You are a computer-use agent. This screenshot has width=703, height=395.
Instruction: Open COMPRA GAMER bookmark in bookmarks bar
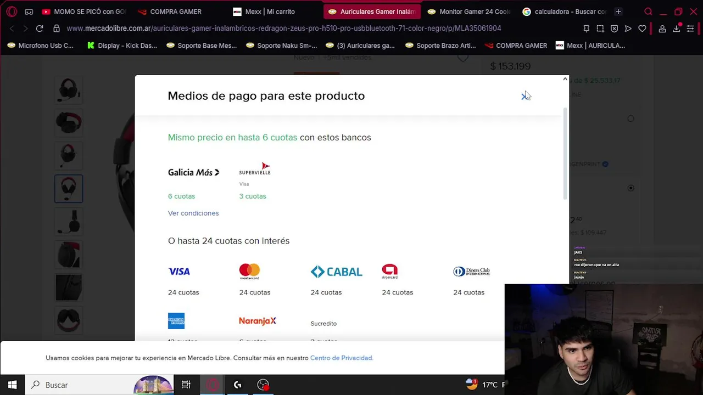pyautogui.click(x=516, y=46)
